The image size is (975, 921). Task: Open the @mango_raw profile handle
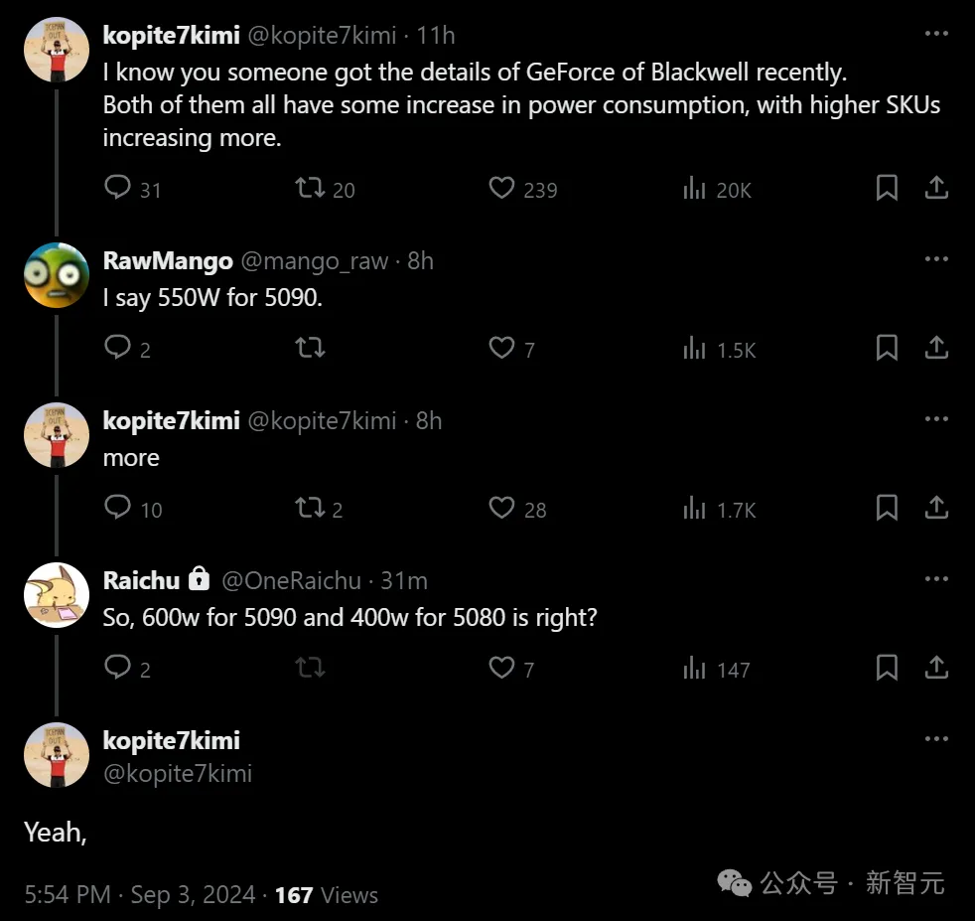314,261
